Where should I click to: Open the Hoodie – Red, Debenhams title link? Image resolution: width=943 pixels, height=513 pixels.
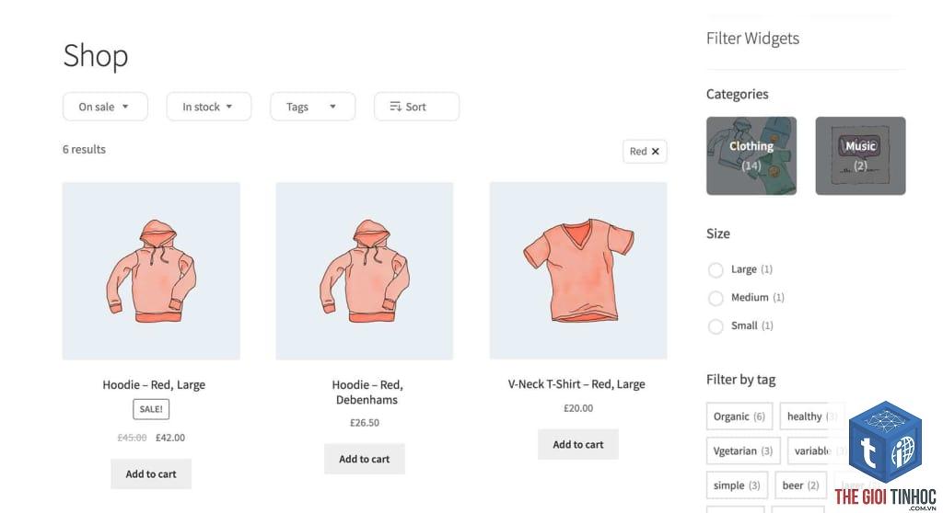pyautogui.click(x=367, y=393)
